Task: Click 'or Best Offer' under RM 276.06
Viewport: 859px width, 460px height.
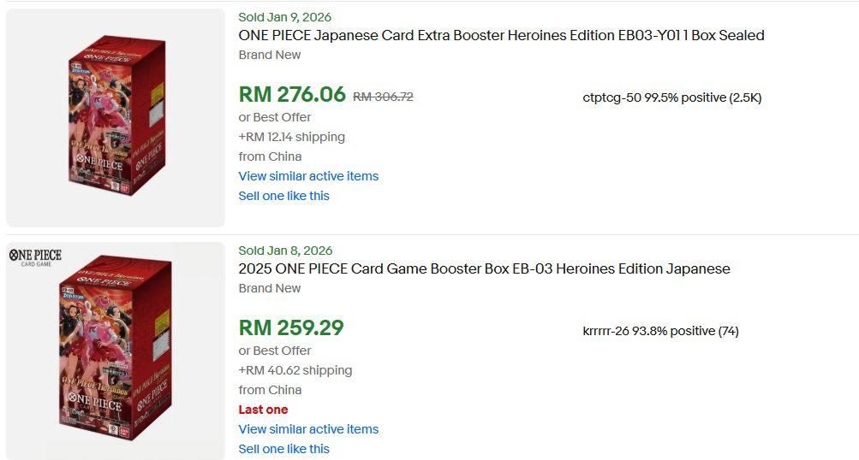Action: (275, 117)
